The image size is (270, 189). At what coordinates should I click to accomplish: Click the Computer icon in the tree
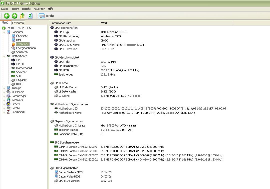8,32
